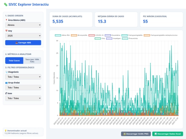Open the Diagnòstic filter dropdown

(23, 77)
